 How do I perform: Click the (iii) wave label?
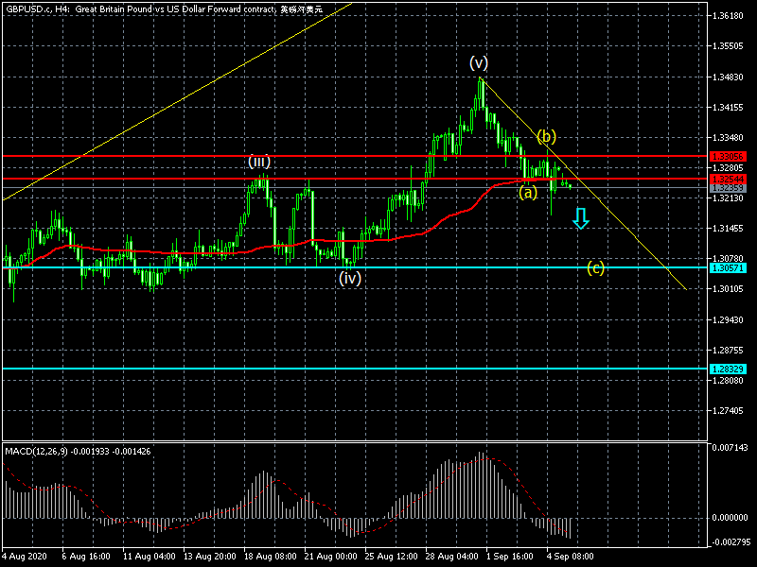258,161
